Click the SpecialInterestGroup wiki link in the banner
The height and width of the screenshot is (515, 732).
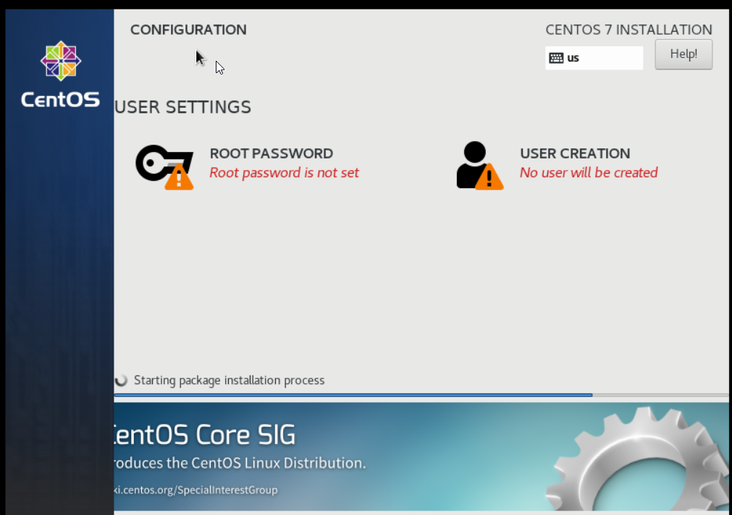coord(195,490)
